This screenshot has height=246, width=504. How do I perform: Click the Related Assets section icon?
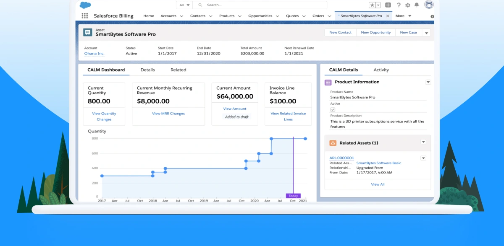point(333,143)
